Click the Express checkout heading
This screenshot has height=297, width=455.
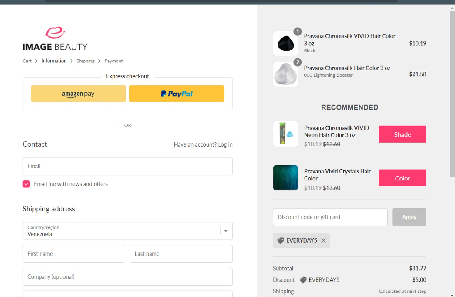tap(127, 76)
